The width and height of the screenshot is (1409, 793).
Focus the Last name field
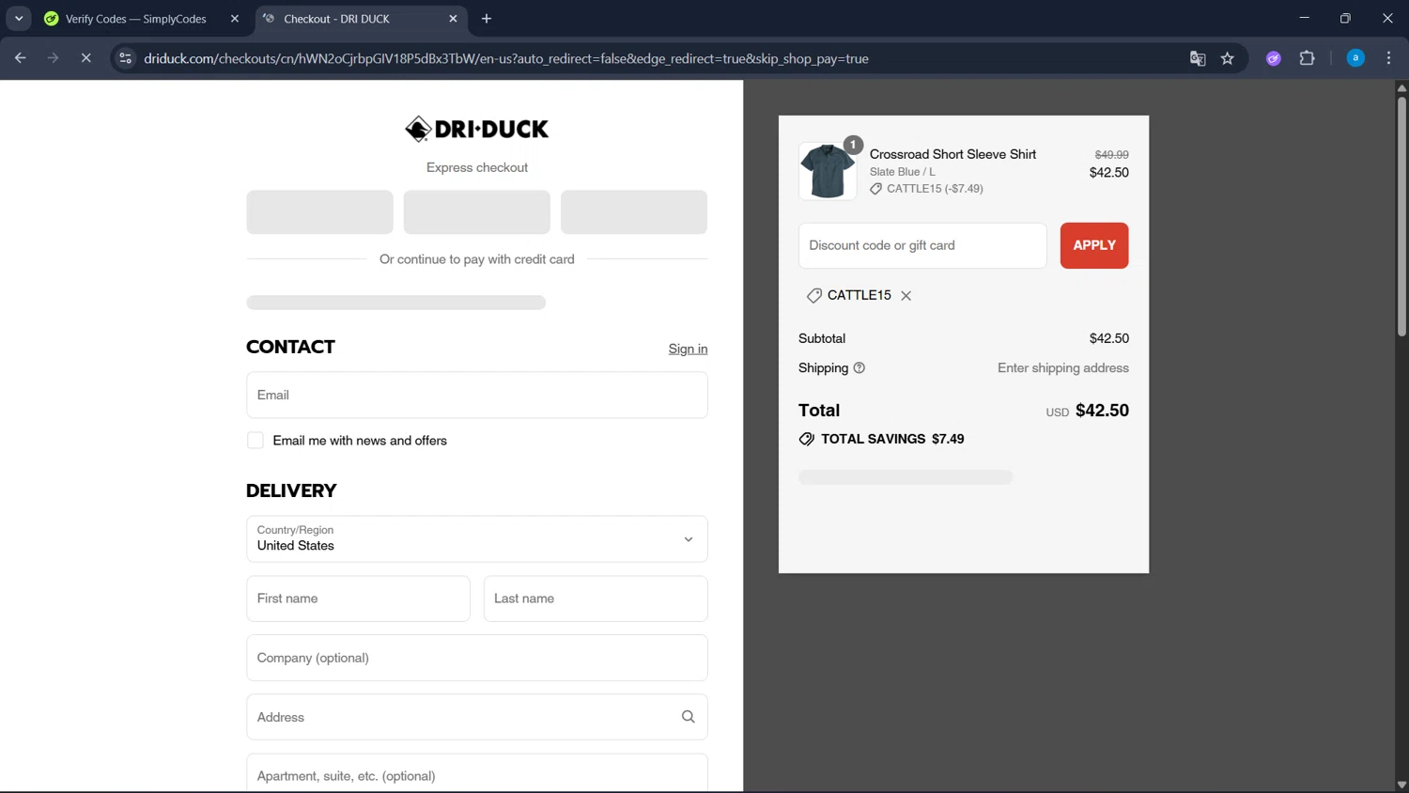tap(596, 599)
